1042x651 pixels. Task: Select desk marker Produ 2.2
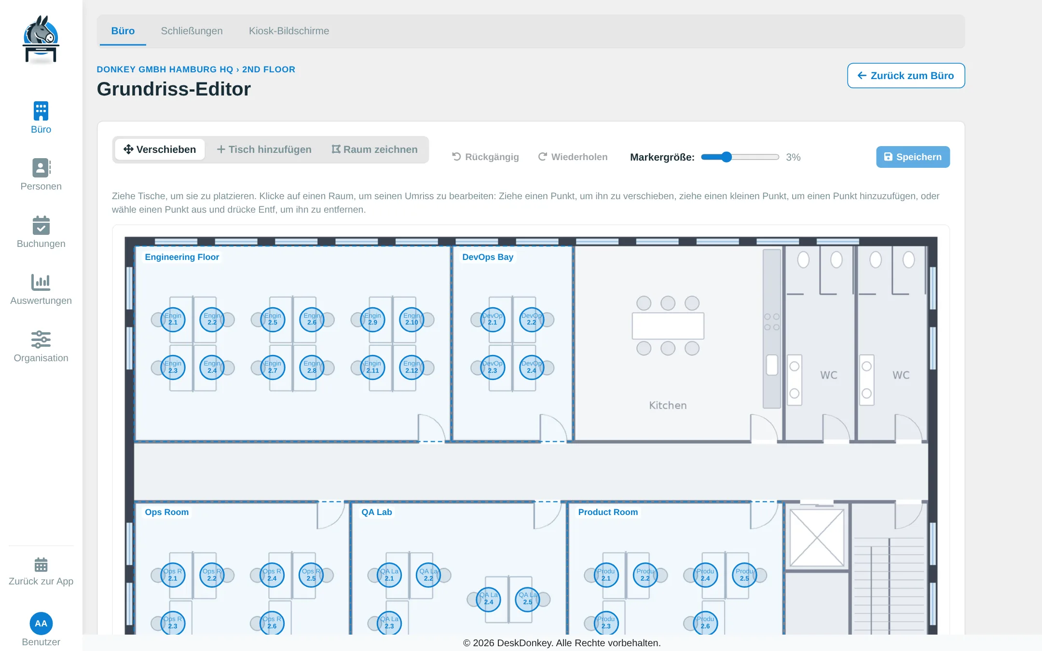click(x=645, y=575)
